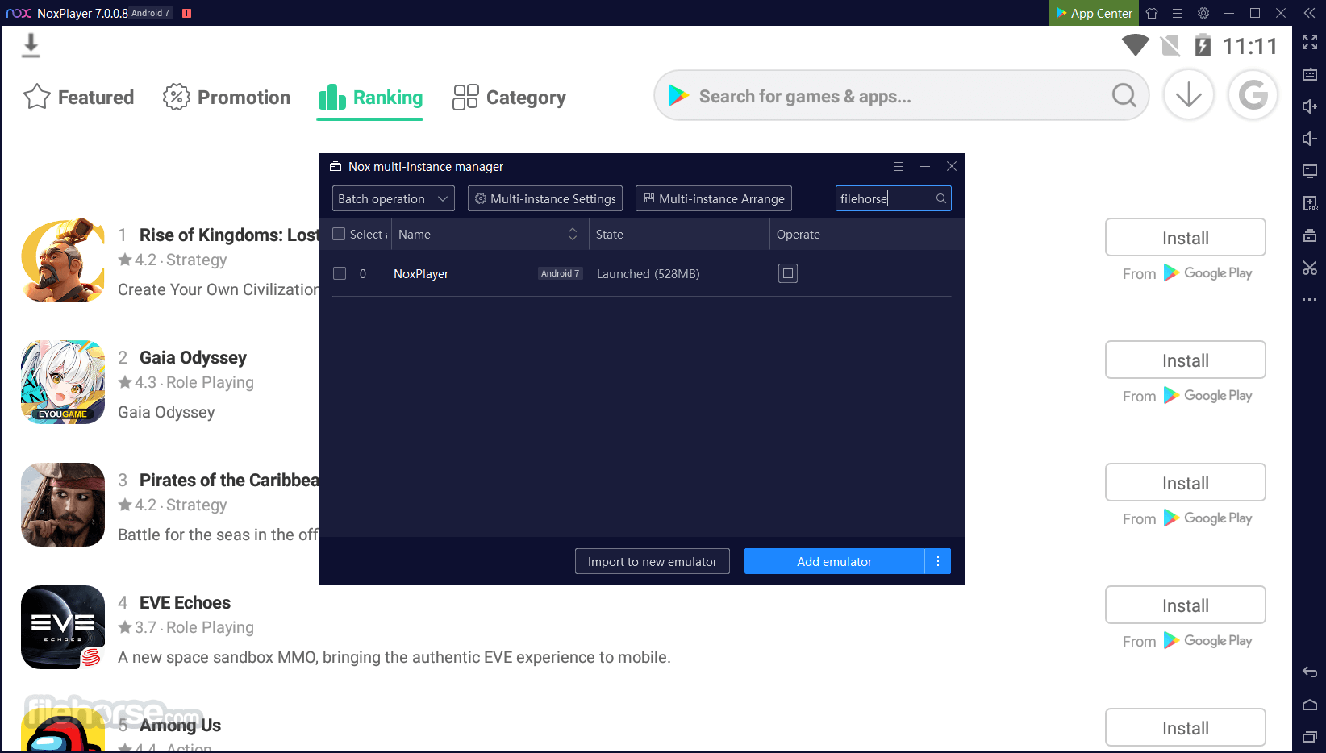Tick the Select all checkbox in header
1326x753 pixels.
(339, 234)
